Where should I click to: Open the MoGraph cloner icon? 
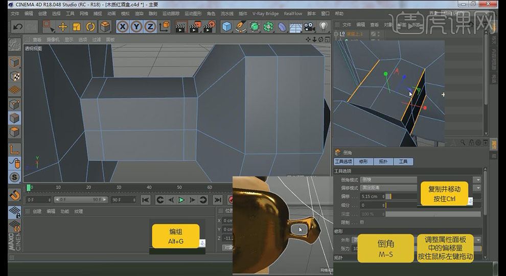[x=268, y=27]
